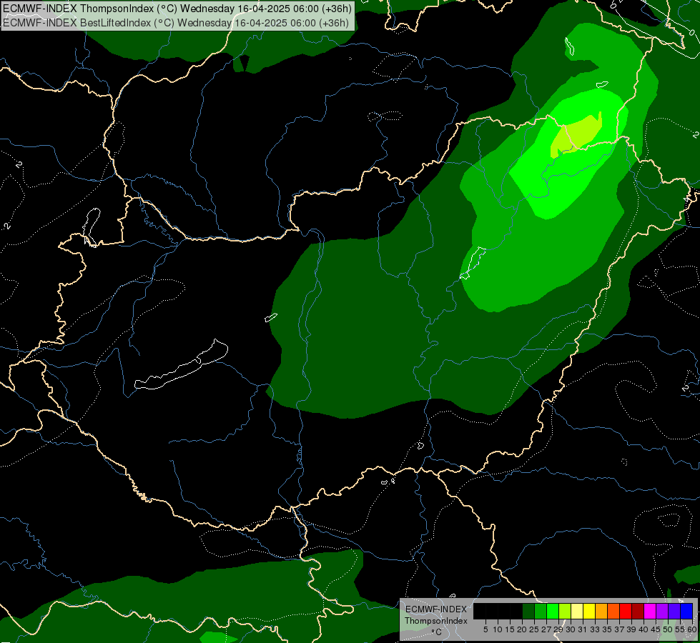
Task: Click the 'ThompsonIndex' label in the legend
Action: (x=436, y=621)
